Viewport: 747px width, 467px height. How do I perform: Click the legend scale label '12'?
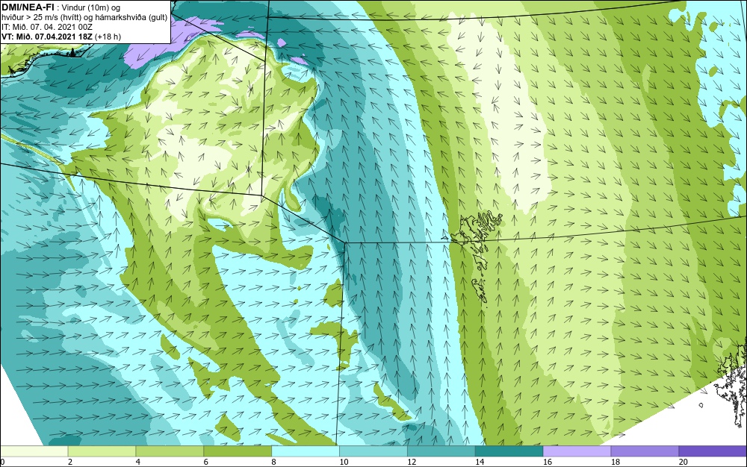coord(412,462)
